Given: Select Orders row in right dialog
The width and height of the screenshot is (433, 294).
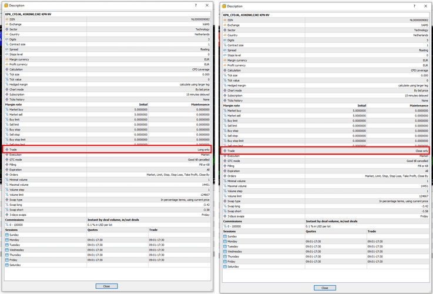Looking at the screenshot, I should pos(325,176).
